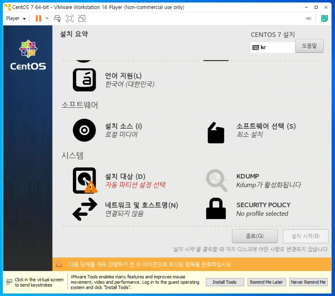This screenshot has width=335, height=296.
Task: Open the green notes icon
Action: (x=324, y=19)
